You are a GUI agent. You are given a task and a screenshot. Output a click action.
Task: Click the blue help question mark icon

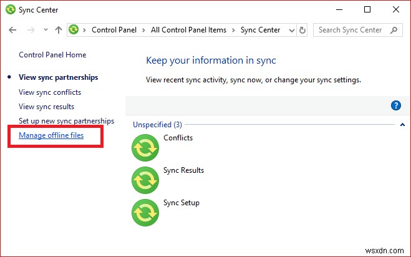tap(395, 106)
